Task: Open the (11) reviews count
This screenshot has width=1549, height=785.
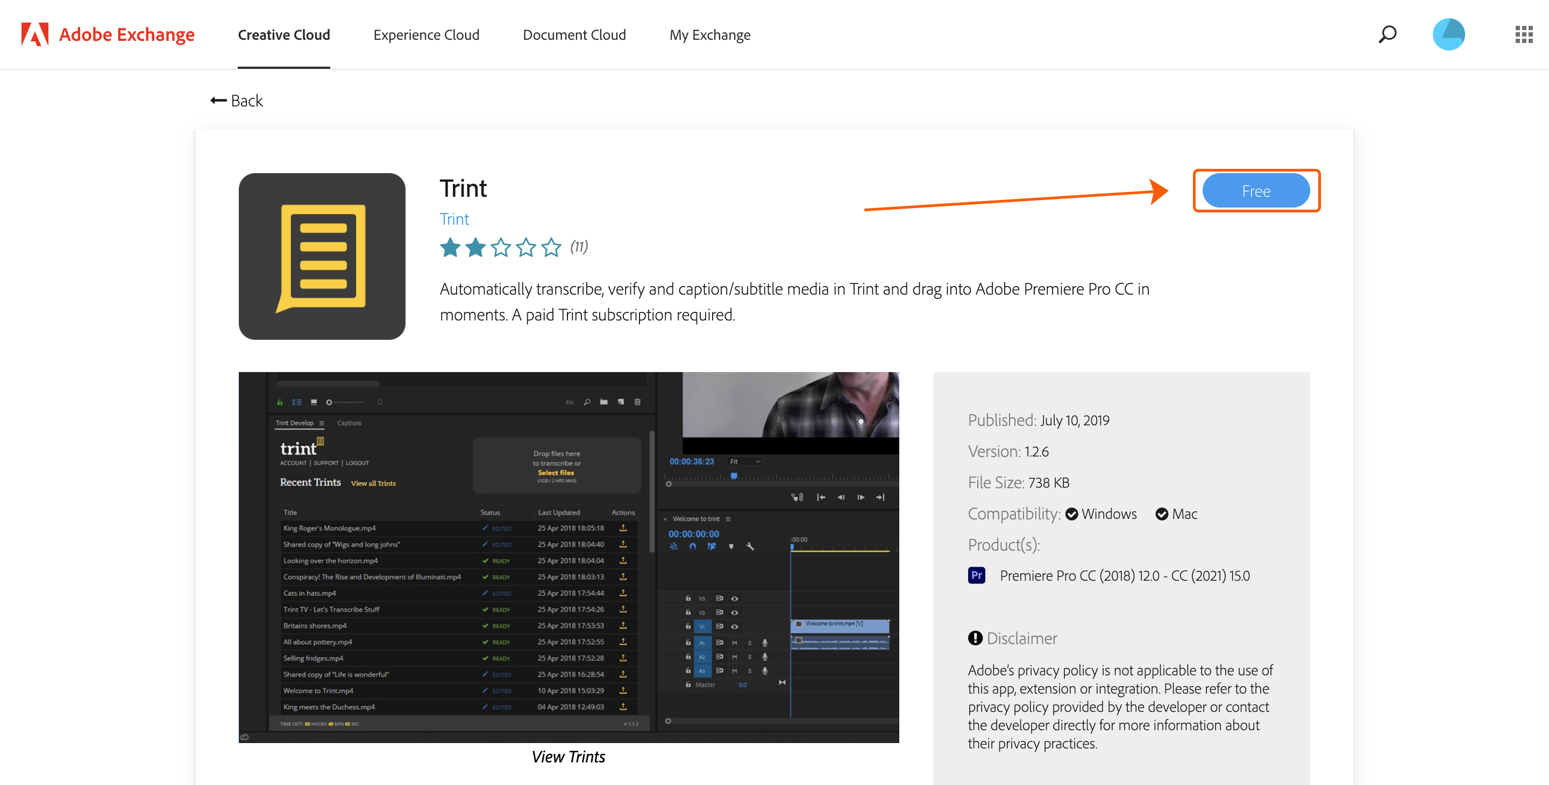Action: [579, 246]
